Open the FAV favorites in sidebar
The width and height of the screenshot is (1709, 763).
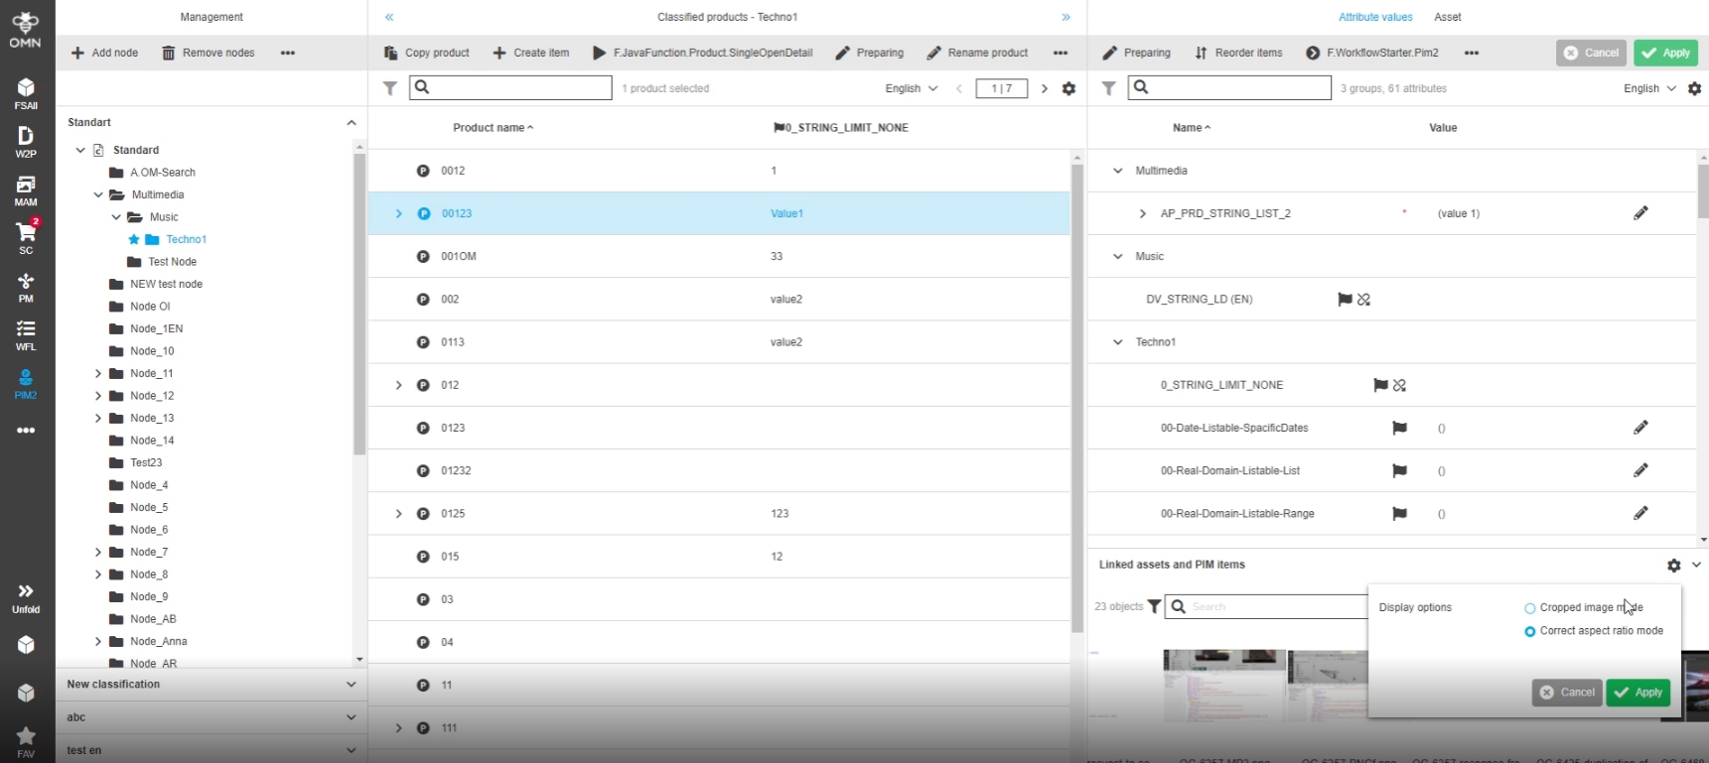tap(26, 741)
